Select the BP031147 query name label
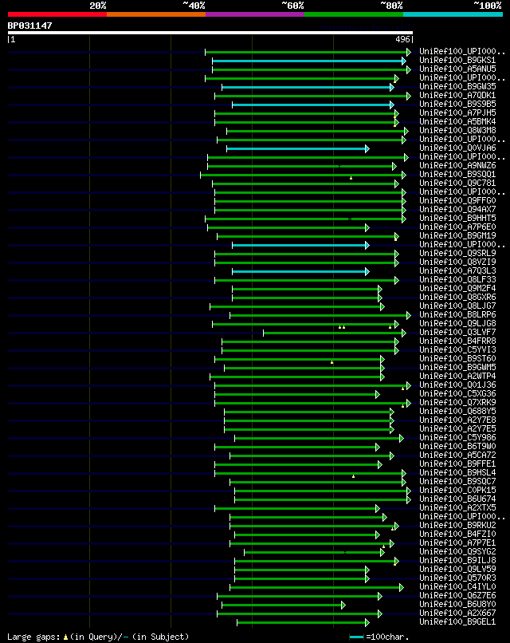 (30, 26)
